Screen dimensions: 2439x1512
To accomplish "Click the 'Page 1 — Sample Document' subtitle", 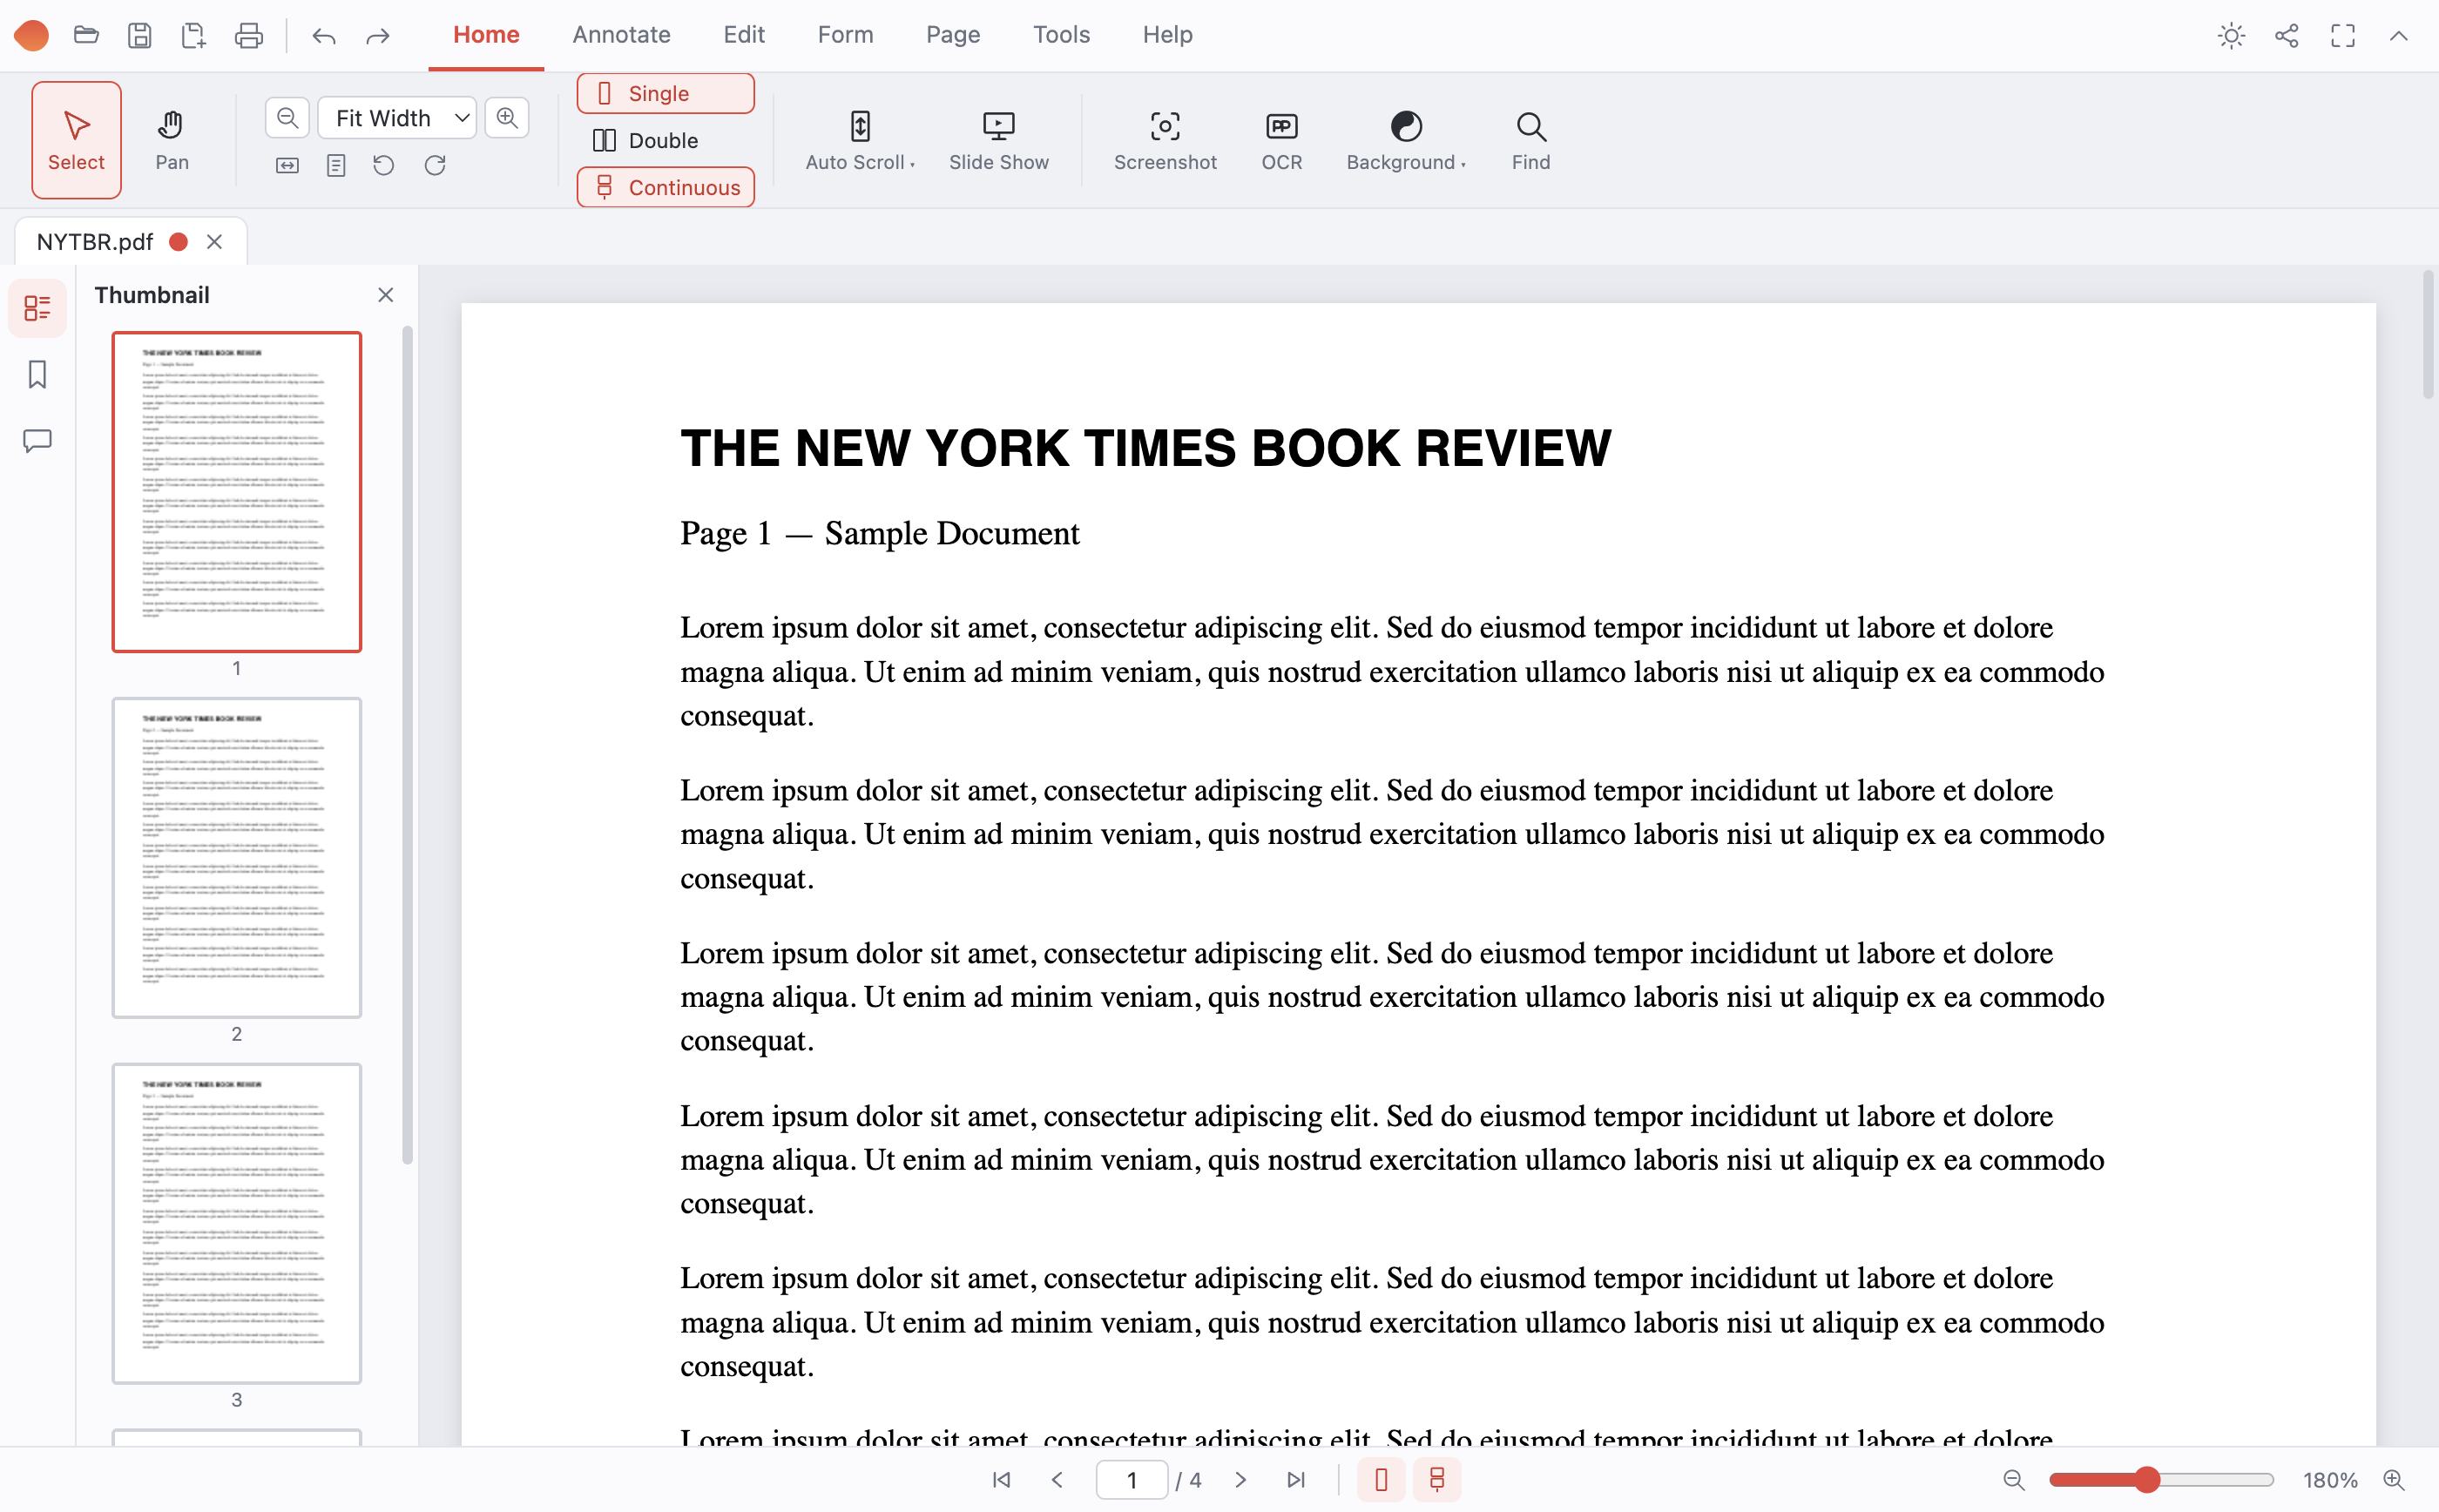I will click(880, 533).
